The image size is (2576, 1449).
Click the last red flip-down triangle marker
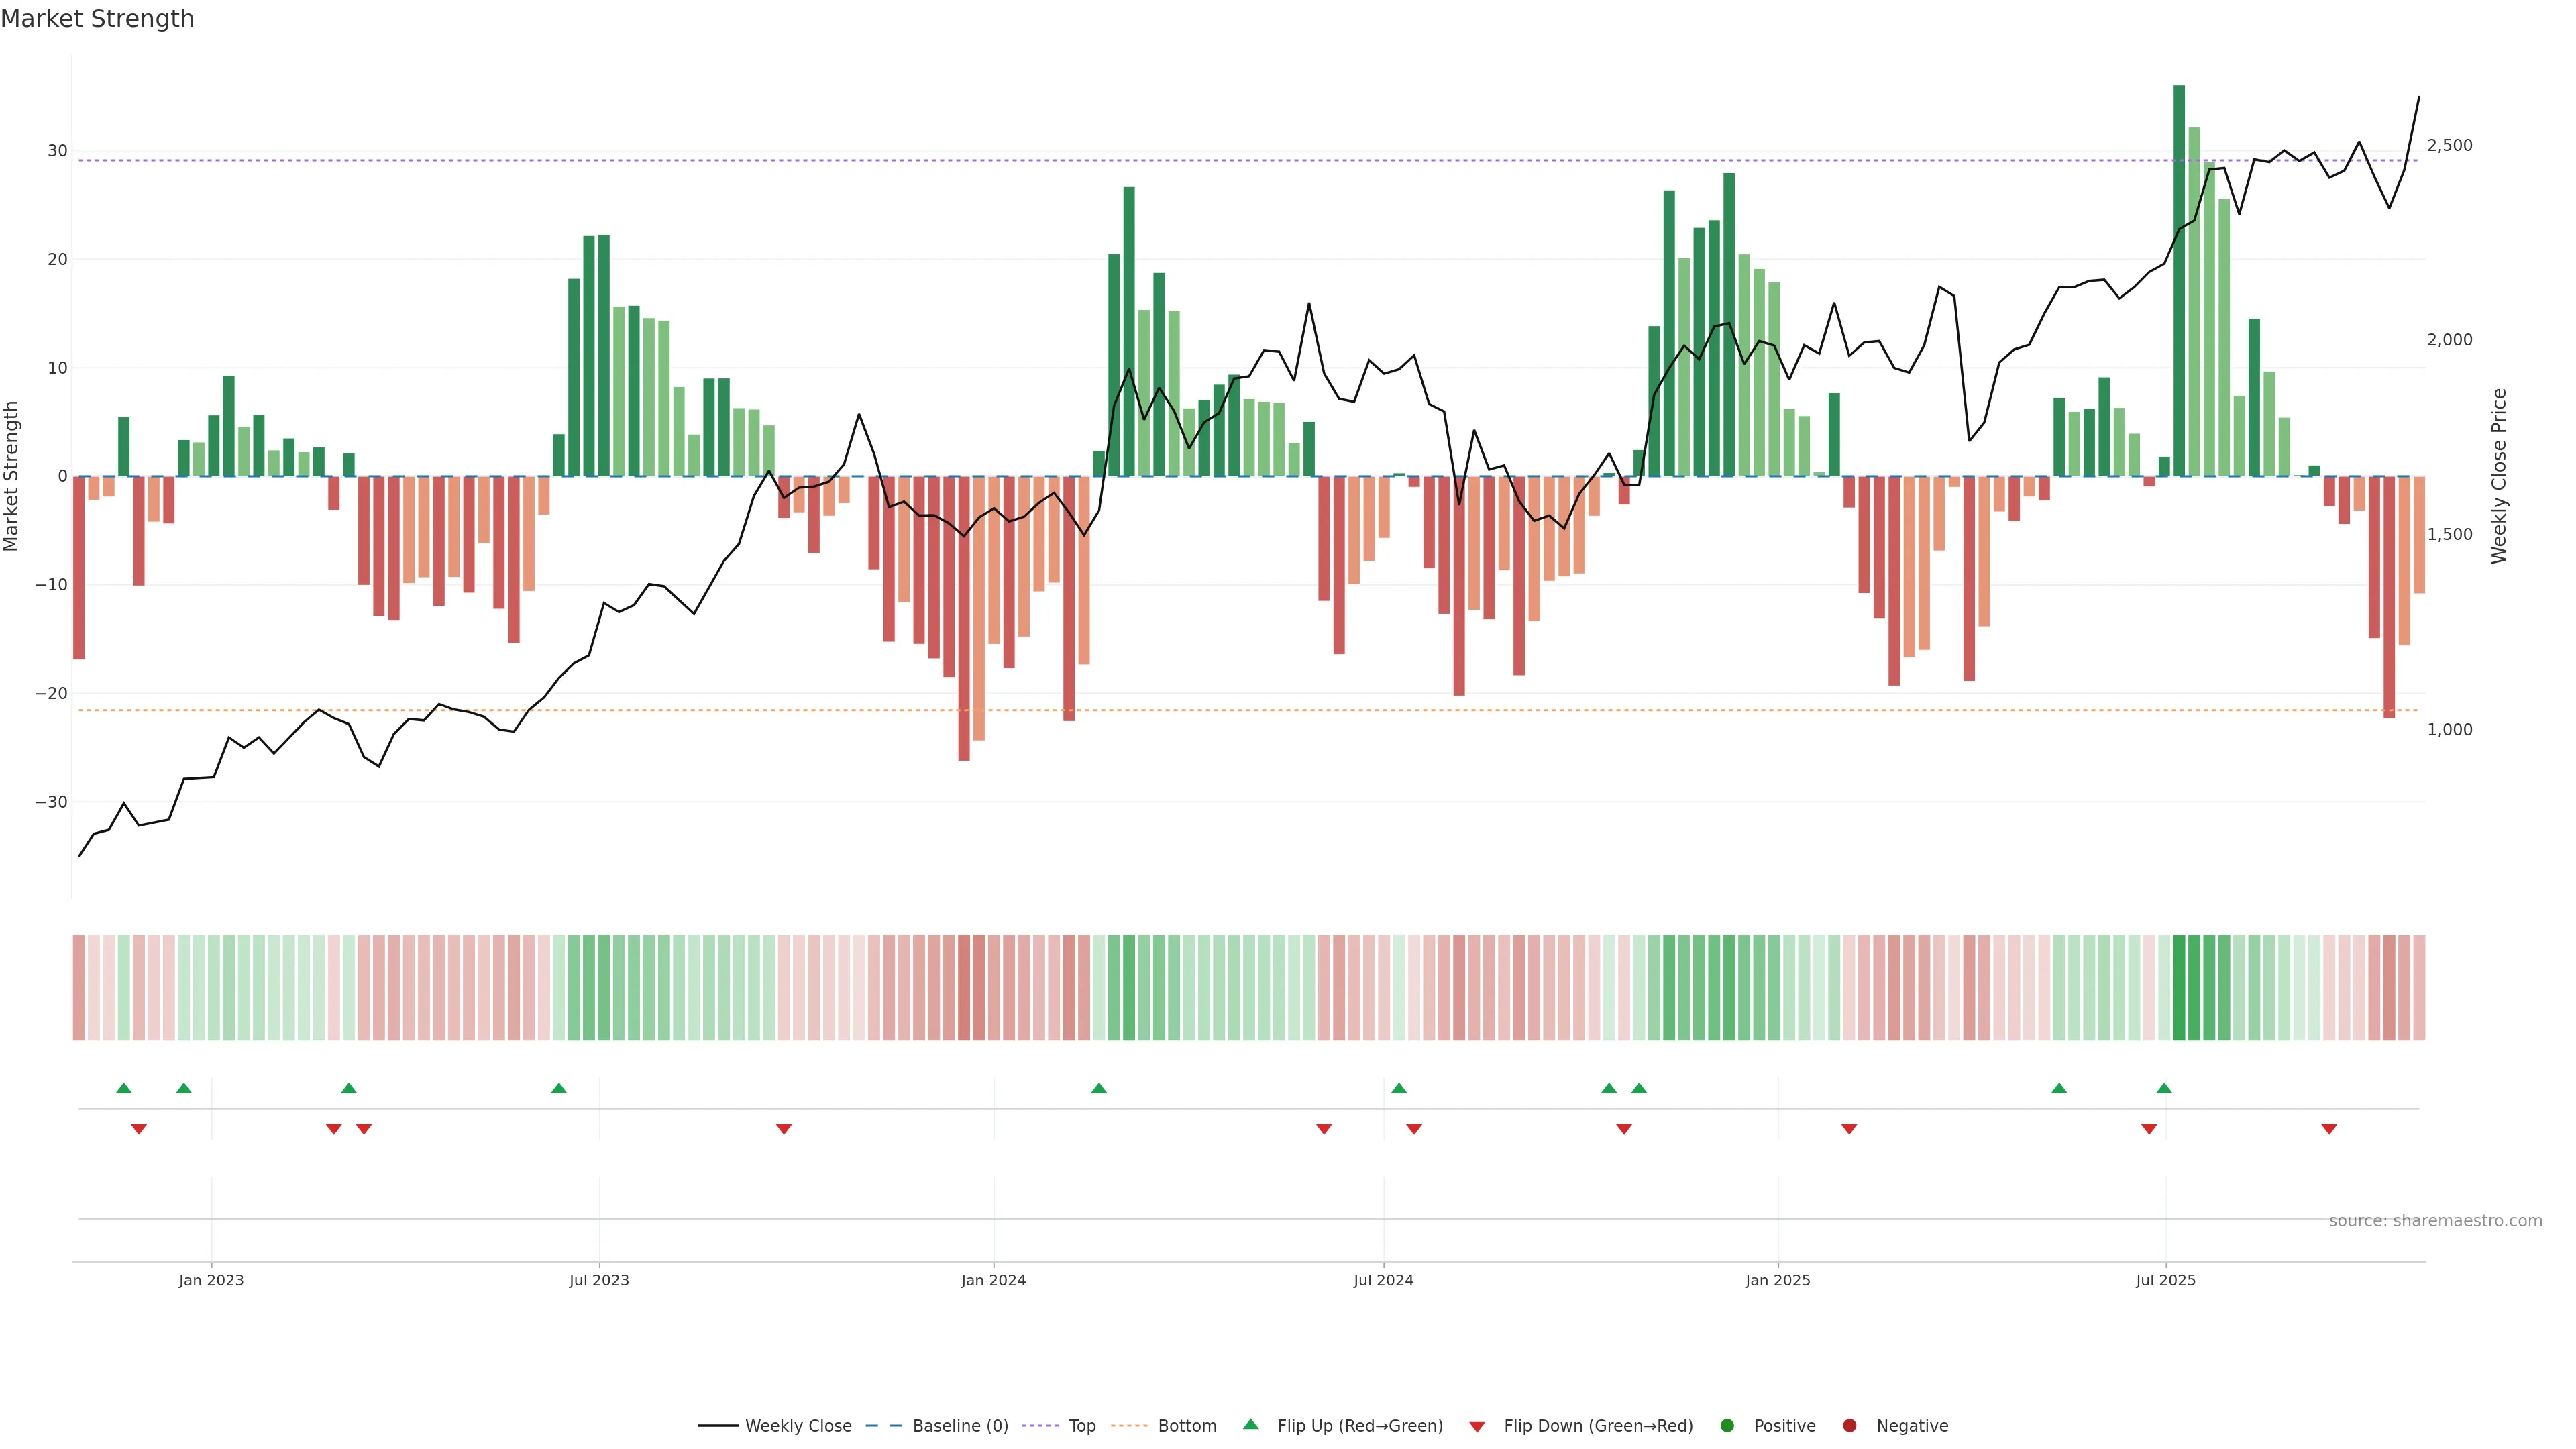(x=2329, y=1129)
